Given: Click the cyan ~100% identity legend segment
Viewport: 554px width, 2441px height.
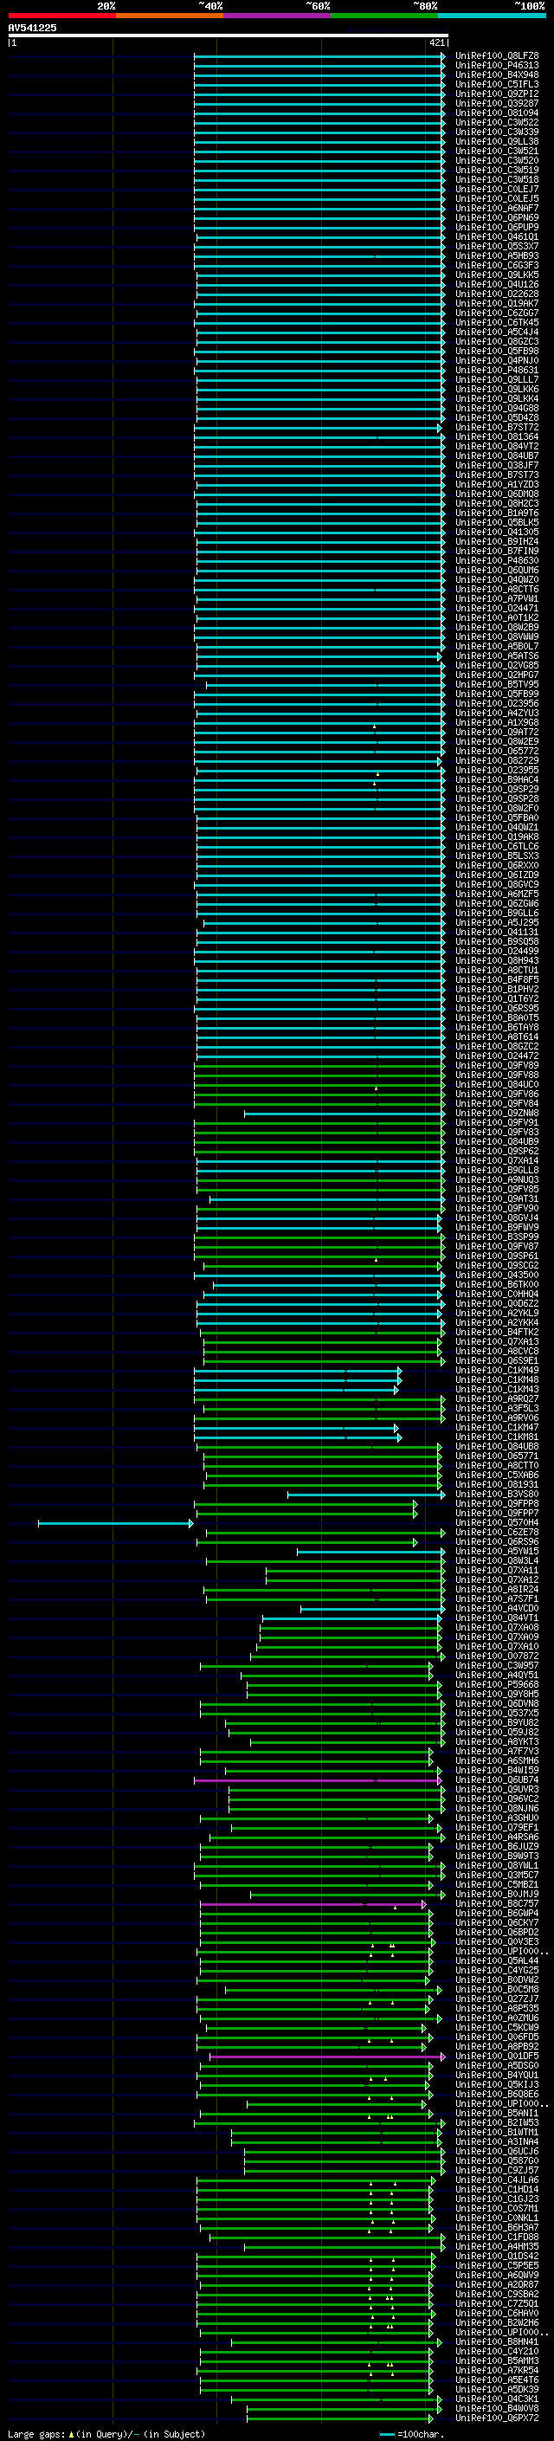Looking at the screenshot, I should coord(491,16).
